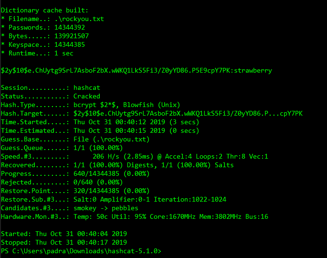Click the Recovered digests line

tap(117, 165)
